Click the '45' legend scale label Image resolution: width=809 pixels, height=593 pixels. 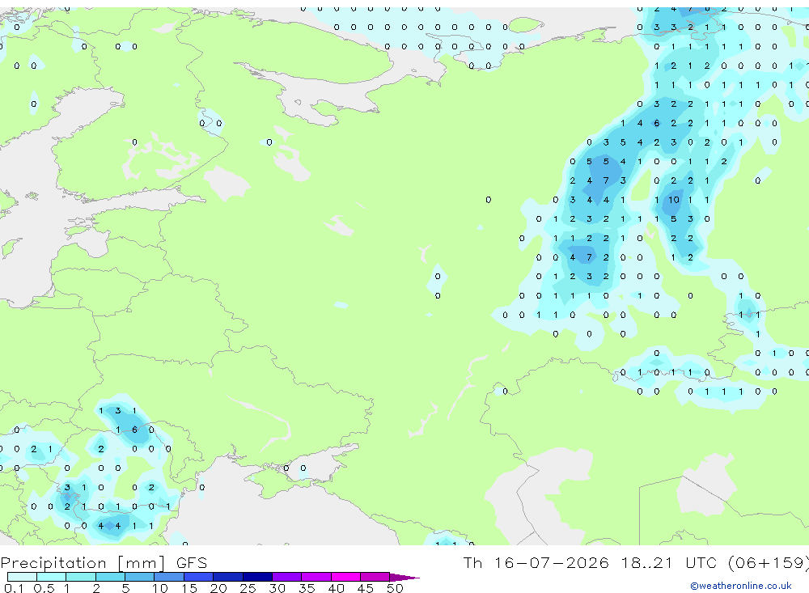point(366,588)
